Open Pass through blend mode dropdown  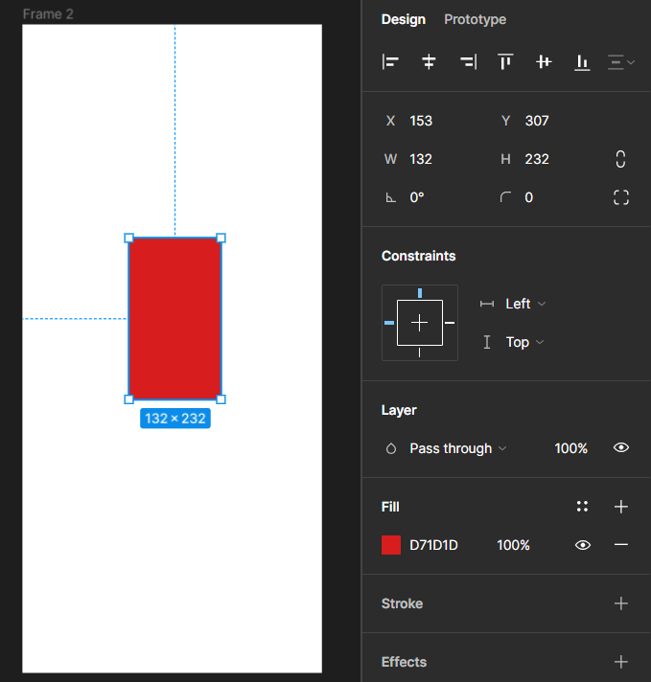pos(457,448)
